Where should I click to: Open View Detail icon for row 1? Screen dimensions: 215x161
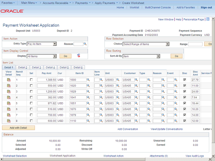click(x=9, y=80)
